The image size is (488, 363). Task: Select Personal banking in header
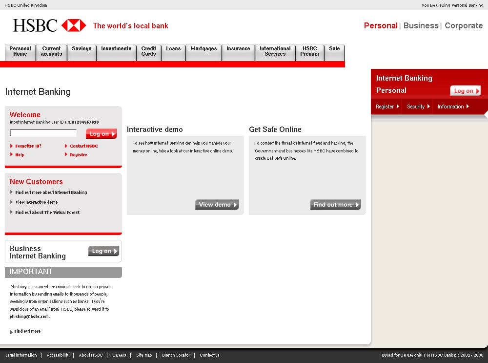[381, 25]
